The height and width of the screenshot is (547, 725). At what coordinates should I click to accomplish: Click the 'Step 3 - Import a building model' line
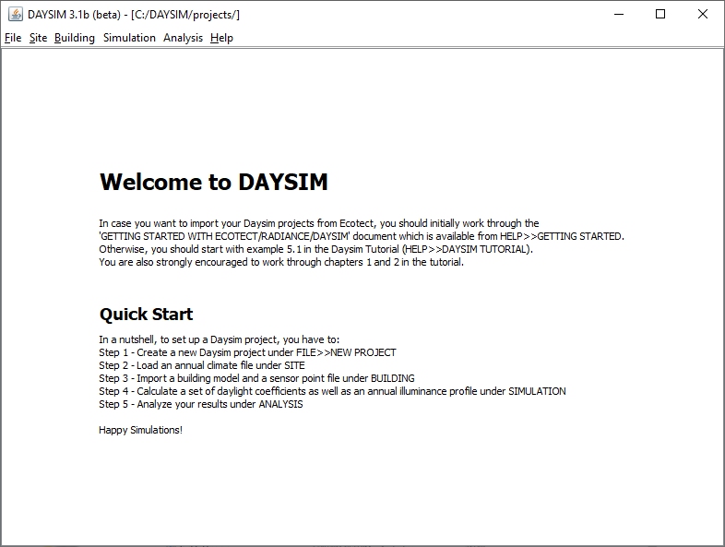(256, 378)
